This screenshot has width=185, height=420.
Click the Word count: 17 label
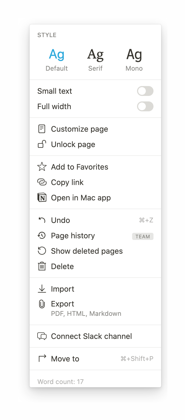click(x=60, y=382)
